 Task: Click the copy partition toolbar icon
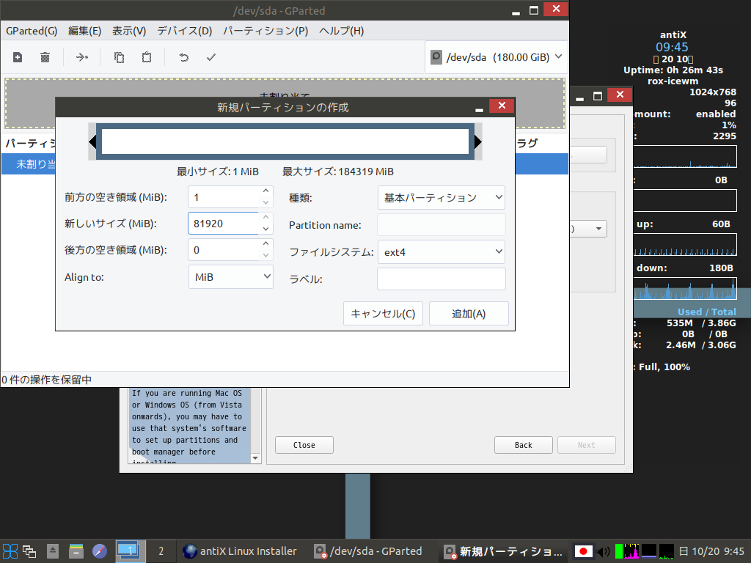coord(119,57)
